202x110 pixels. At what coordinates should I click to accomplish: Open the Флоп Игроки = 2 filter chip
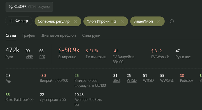click(x=101, y=21)
